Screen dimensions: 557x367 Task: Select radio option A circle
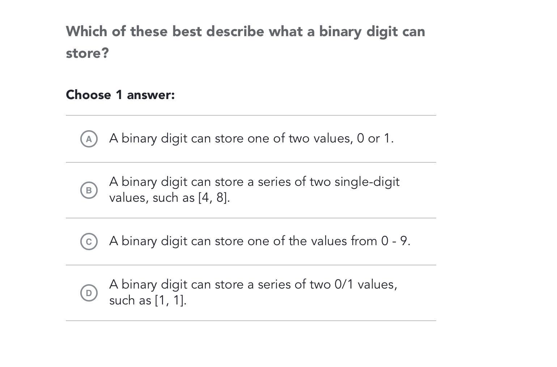point(89,139)
